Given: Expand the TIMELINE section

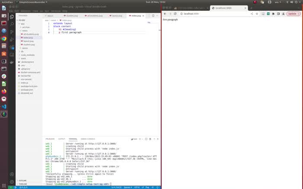Looking at the screenshot, I should tap(23, 184).
